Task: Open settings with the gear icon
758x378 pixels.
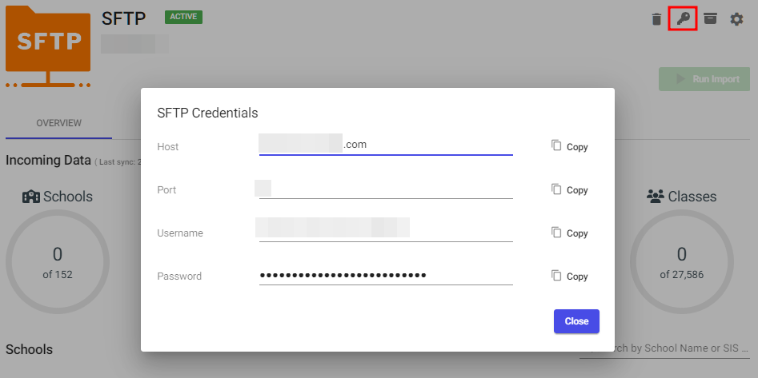Action: [x=736, y=18]
